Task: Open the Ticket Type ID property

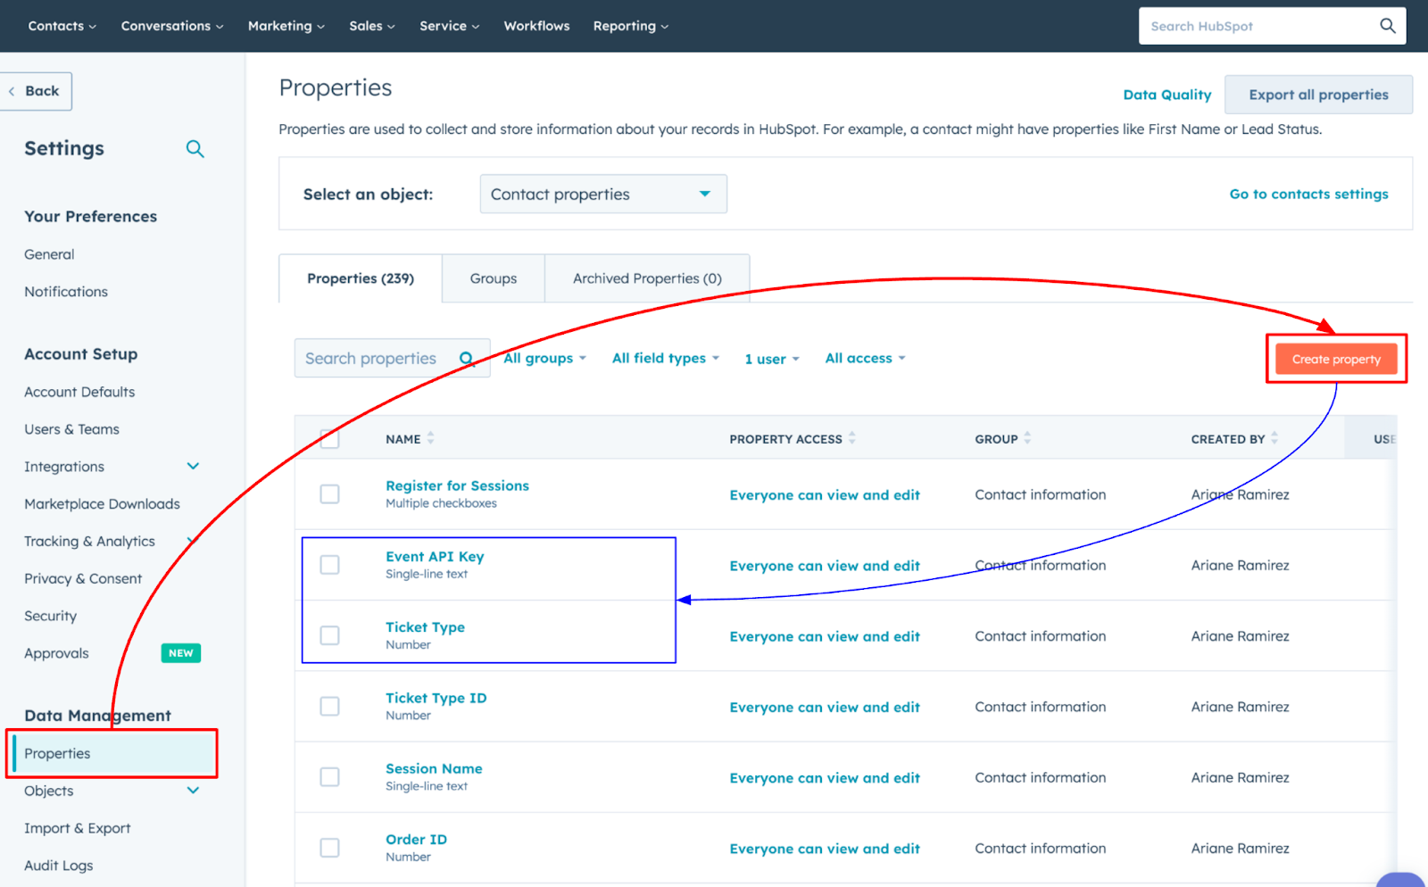Action: [436, 698]
